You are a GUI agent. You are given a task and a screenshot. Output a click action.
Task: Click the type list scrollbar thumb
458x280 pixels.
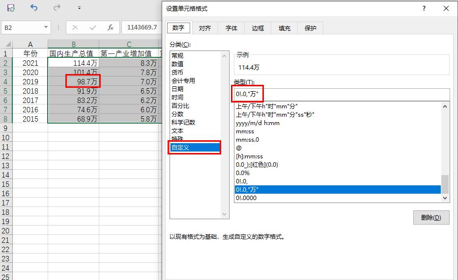pyautogui.click(x=445, y=184)
